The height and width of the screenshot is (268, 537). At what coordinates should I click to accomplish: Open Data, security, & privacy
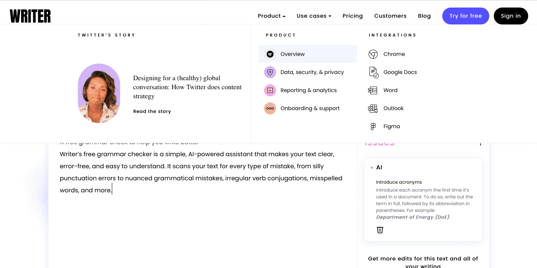coord(312,72)
